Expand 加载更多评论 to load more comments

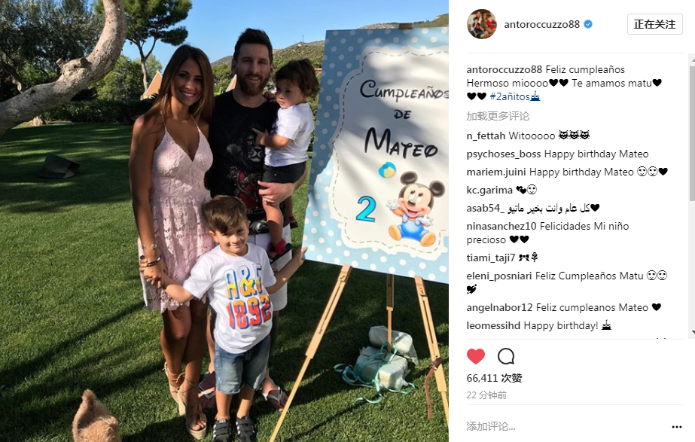(x=498, y=116)
